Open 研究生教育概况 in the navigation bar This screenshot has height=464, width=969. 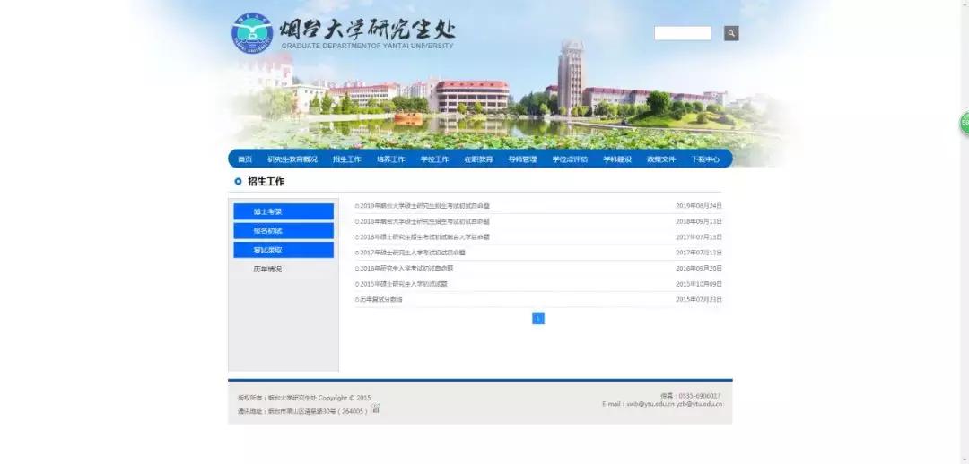click(x=292, y=159)
